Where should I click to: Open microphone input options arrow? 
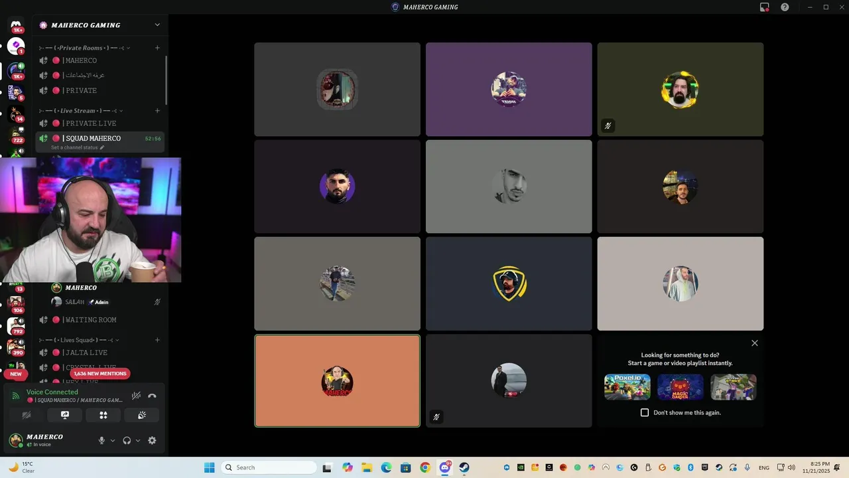[112, 440]
